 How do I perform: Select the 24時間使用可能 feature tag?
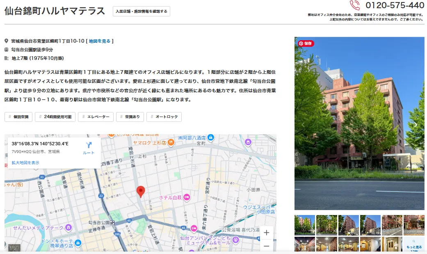[55, 117]
